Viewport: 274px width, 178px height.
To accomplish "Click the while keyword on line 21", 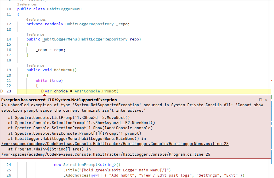I will 41,80.
